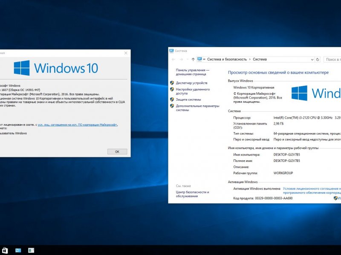Go forward using the System window's forward arrow

point(181,59)
